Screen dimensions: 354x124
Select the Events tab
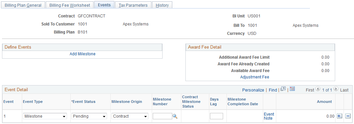pyautogui.click(x=104, y=5)
